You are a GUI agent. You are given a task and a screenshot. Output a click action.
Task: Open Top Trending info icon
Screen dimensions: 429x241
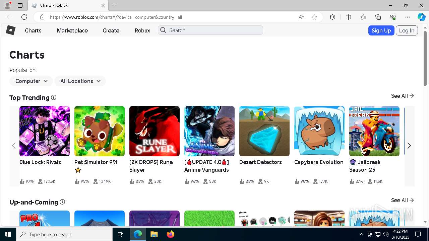[x=54, y=97]
